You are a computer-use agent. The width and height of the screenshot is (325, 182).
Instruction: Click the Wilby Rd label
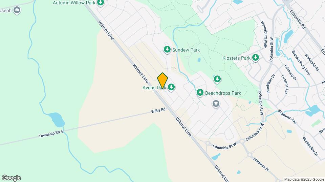(x=158, y=111)
